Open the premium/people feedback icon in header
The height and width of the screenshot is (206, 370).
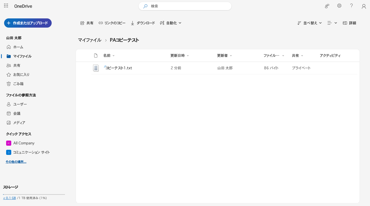click(327, 6)
